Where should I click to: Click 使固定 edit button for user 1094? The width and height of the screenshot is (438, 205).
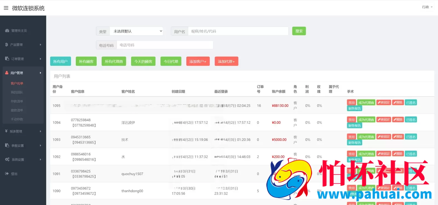pyautogui.click(x=384, y=120)
